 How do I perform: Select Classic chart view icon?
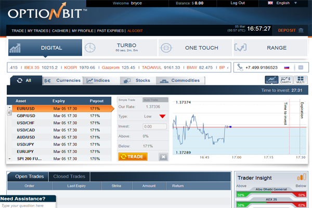click(x=271, y=80)
